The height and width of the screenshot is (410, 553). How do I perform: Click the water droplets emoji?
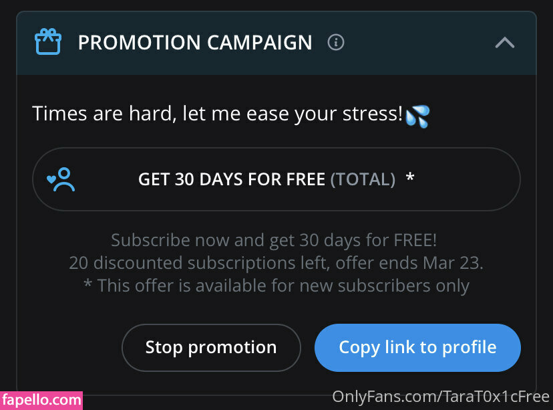point(418,115)
